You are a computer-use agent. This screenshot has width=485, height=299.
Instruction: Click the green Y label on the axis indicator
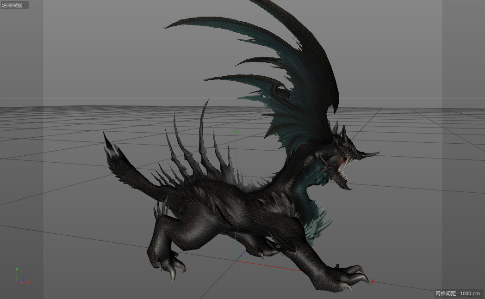click(17, 269)
